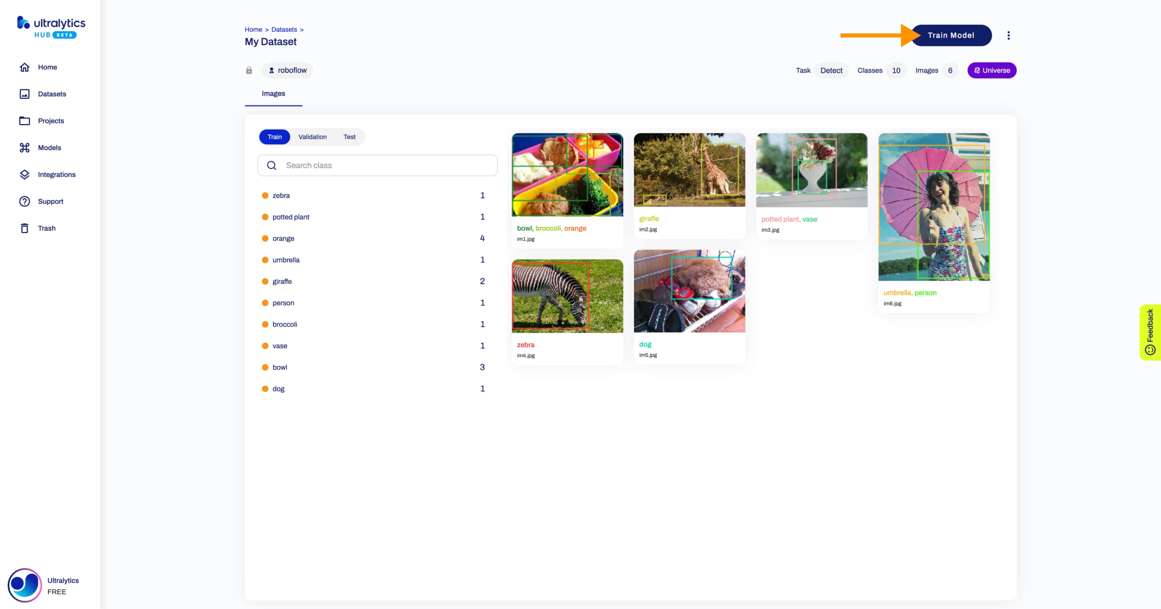Screen dimensions: 1161x609
Task: Expand the Images tab section
Action: click(x=273, y=93)
